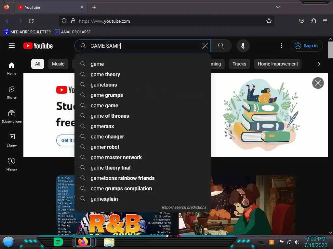Select 'game theory fnaf' suggestion
Screen dimensions: 333x249
pyautogui.click(x=142, y=168)
